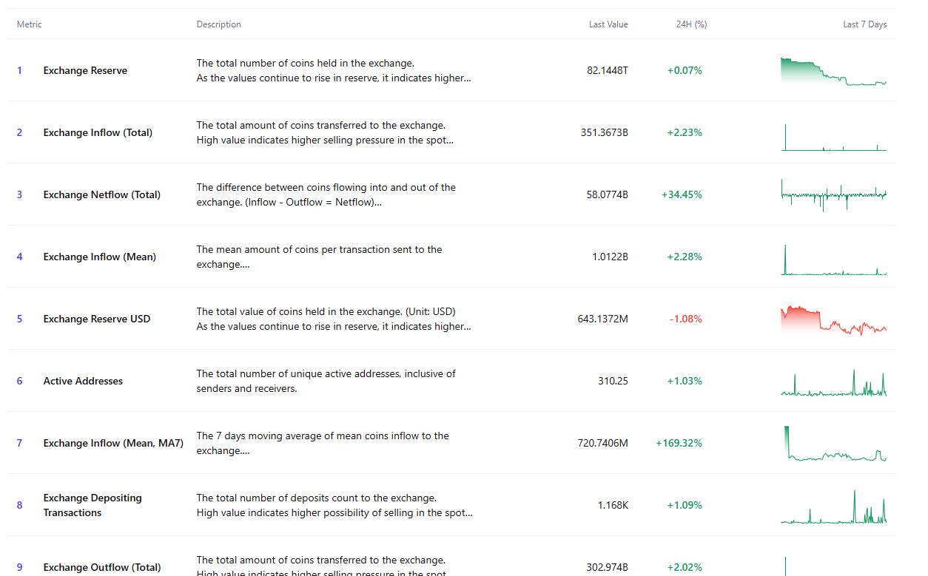The width and height of the screenshot is (928, 576).
Task: Click the Metric column header
Action: (x=30, y=24)
